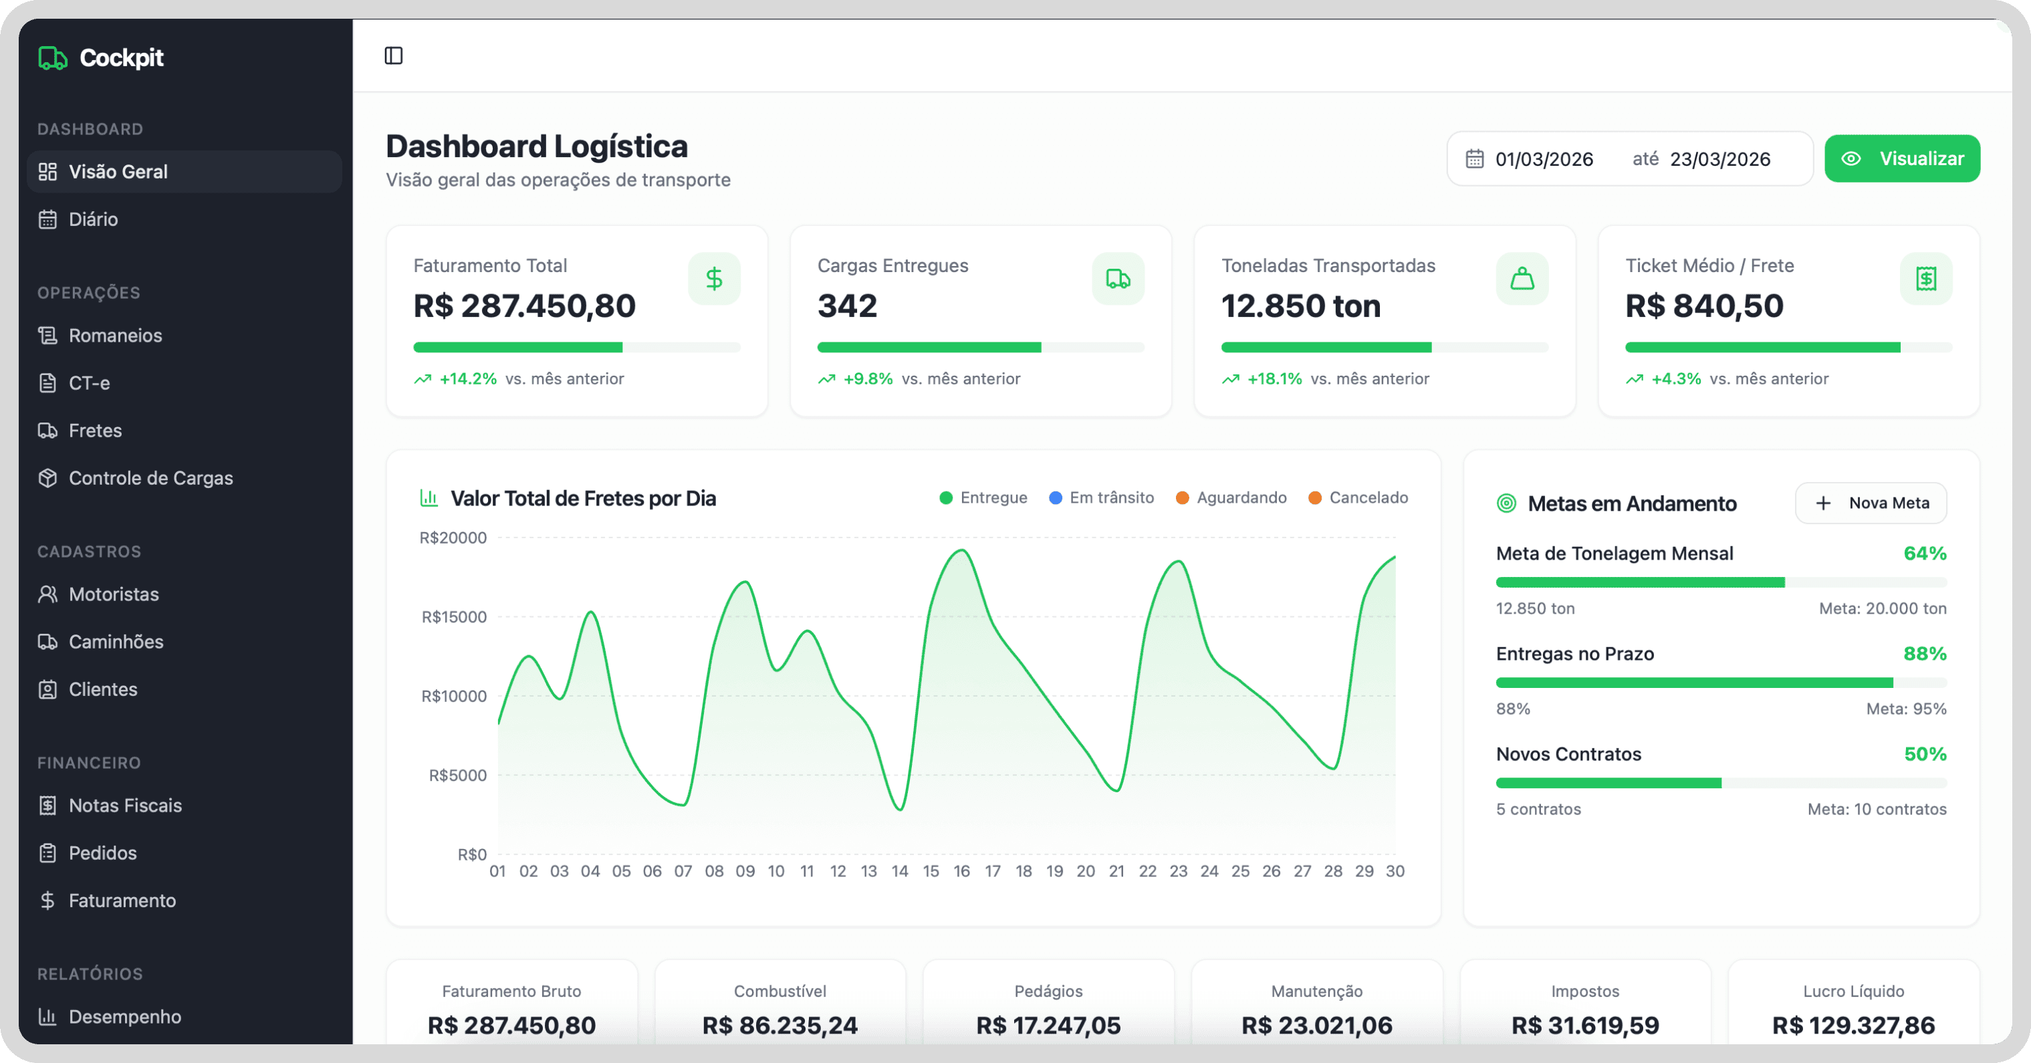The width and height of the screenshot is (2031, 1063).
Task: Open the calendar icon in date range
Action: [1474, 159]
